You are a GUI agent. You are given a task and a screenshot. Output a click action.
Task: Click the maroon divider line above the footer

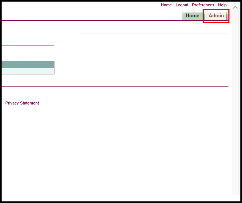(113, 87)
